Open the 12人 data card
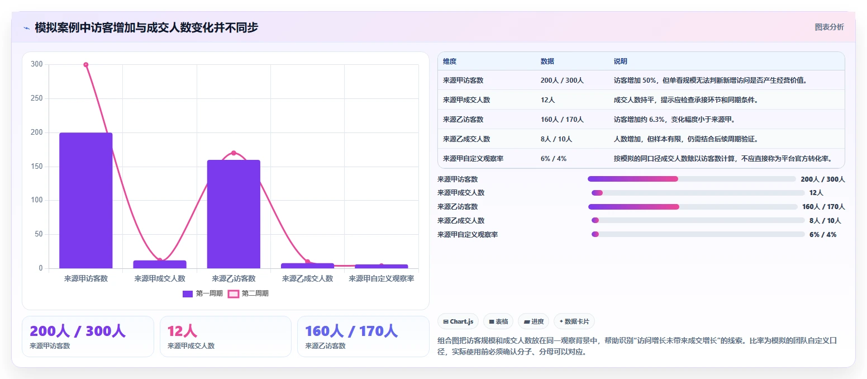The image size is (867, 379). click(226, 337)
